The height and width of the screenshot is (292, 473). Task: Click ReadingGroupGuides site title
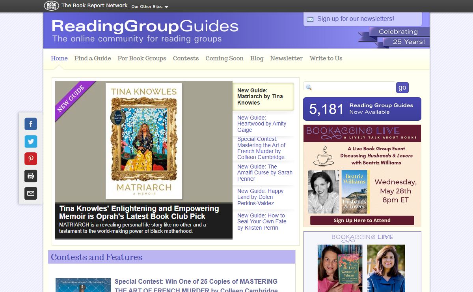[145, 26]
